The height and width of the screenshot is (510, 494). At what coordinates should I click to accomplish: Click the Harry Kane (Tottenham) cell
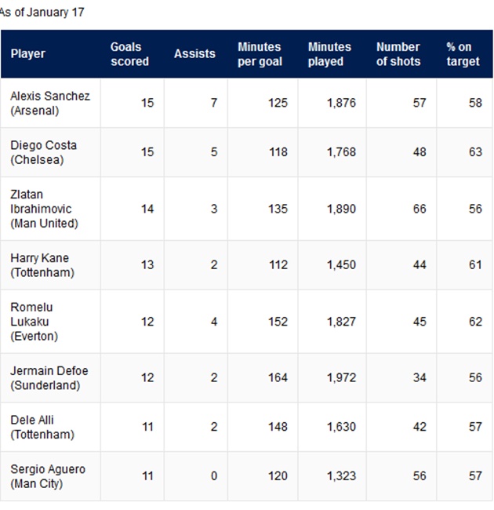click(50, 265)
